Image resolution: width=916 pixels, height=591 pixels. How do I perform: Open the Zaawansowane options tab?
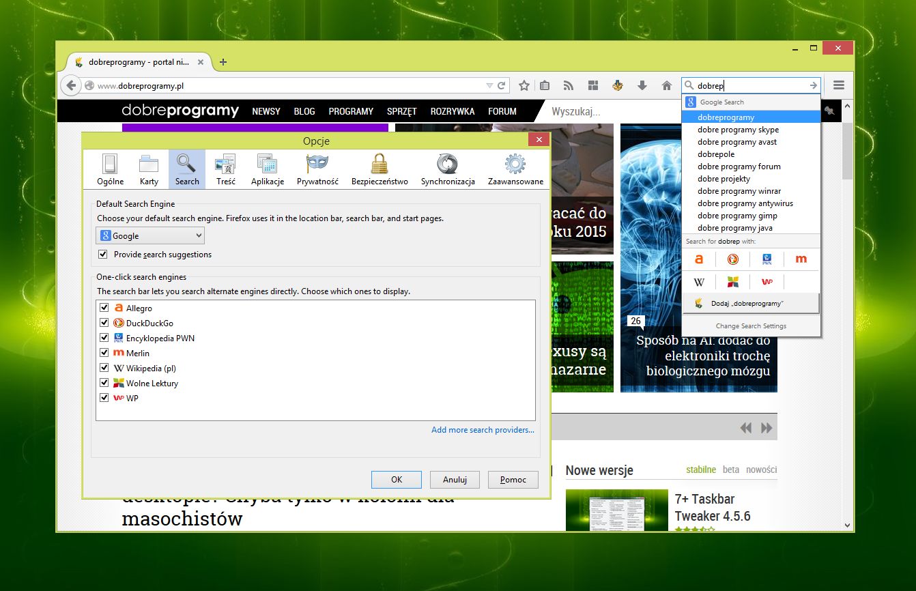click(x=515, y=169)
